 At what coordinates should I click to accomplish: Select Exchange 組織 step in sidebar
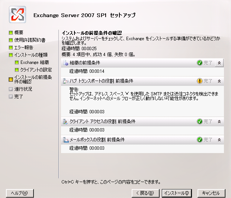[35, 62]
